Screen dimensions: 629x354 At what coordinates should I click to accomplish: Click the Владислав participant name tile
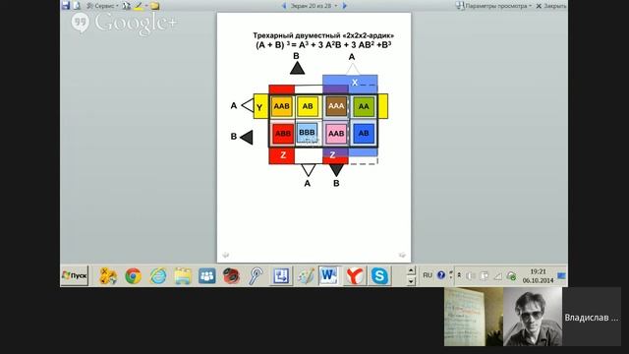[x=592, y=317]
